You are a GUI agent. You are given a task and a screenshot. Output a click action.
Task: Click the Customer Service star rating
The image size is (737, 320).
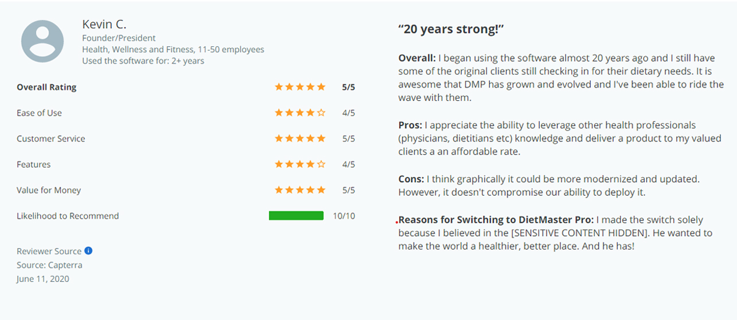[300, 139]
